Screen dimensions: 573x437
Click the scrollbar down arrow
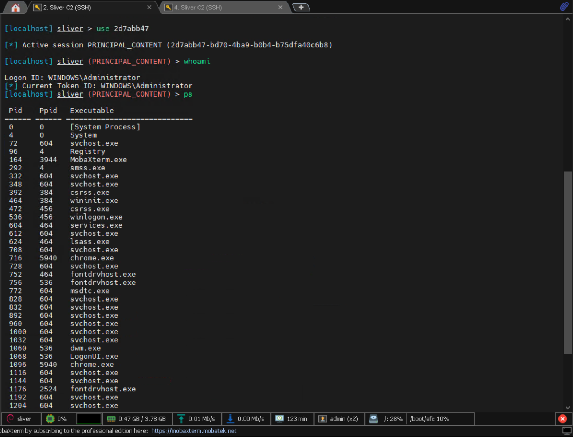[568, 408]
